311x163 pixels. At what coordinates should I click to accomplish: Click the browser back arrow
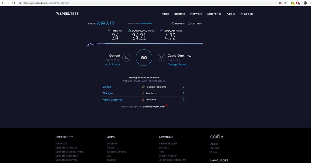point(3,3)
